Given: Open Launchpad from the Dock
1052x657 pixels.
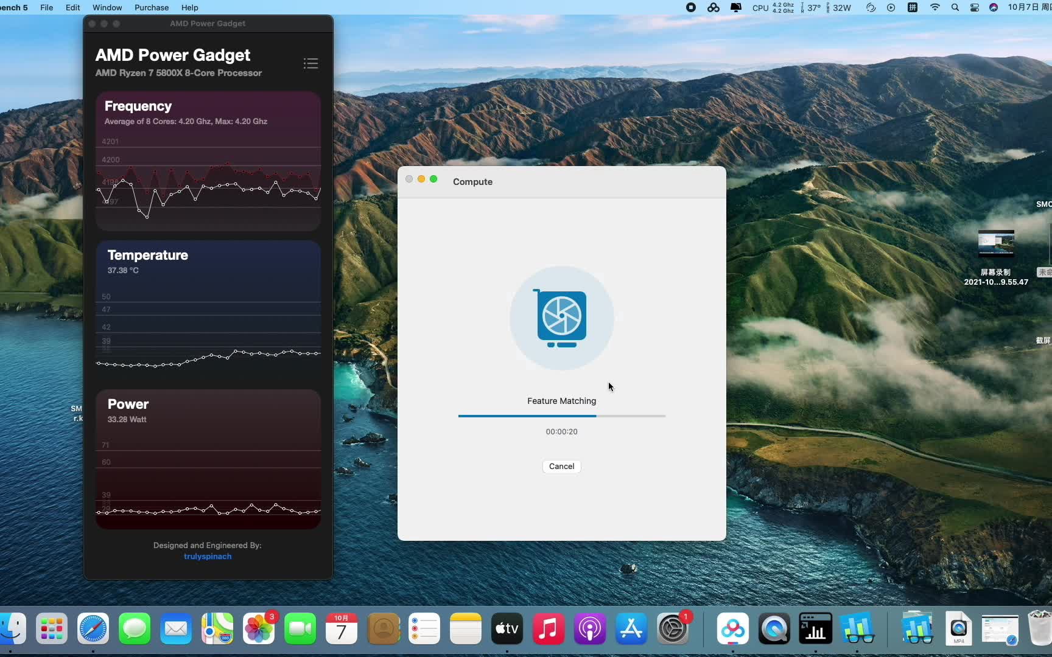Looking at the screenshot, I should pyautogui.click(x=52, y=628).
